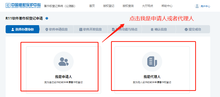Click the checkmark icon beside 提交成功

(x=186, y=29)
